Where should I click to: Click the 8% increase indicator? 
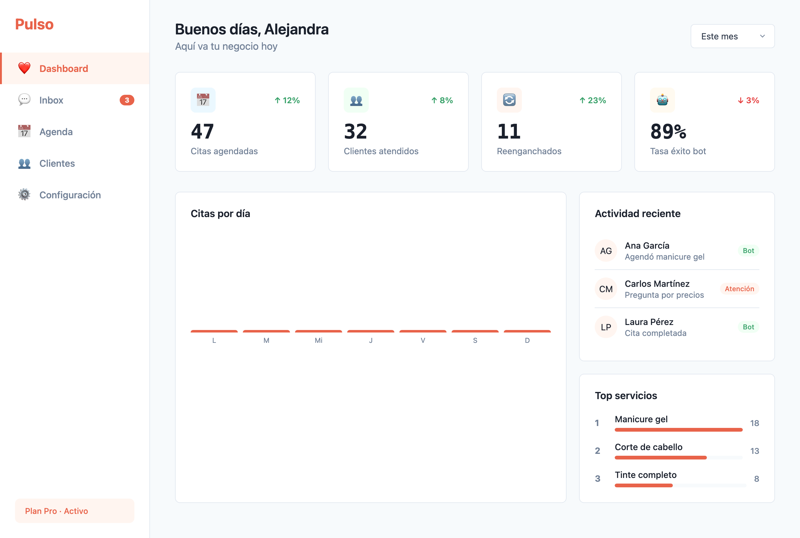pos(442,100)
